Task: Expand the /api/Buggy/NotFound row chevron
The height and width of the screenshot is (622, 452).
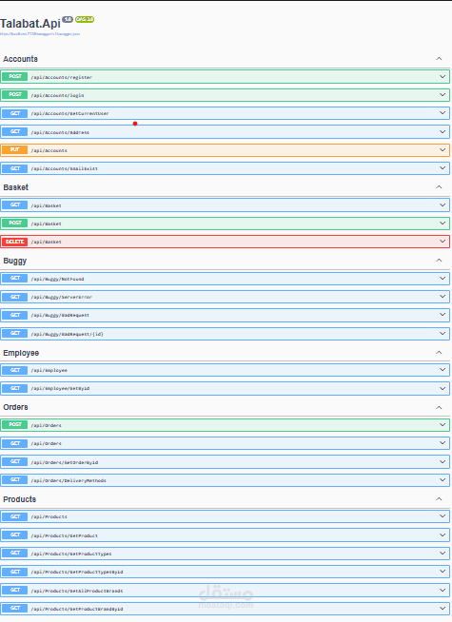Action: pyautogui.click(x=442, y=279)
